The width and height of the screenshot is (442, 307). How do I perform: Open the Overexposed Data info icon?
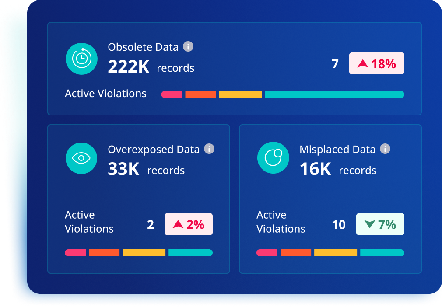coord(209,149)
